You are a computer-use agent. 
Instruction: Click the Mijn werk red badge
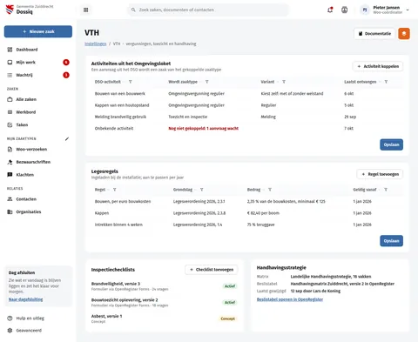click(x=66, y=63)
